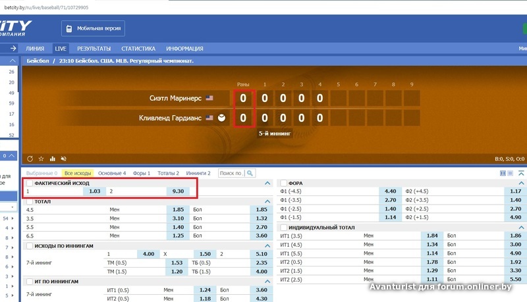Click the Мобильная версия button
Screen dimensions: 527x302
93,28
